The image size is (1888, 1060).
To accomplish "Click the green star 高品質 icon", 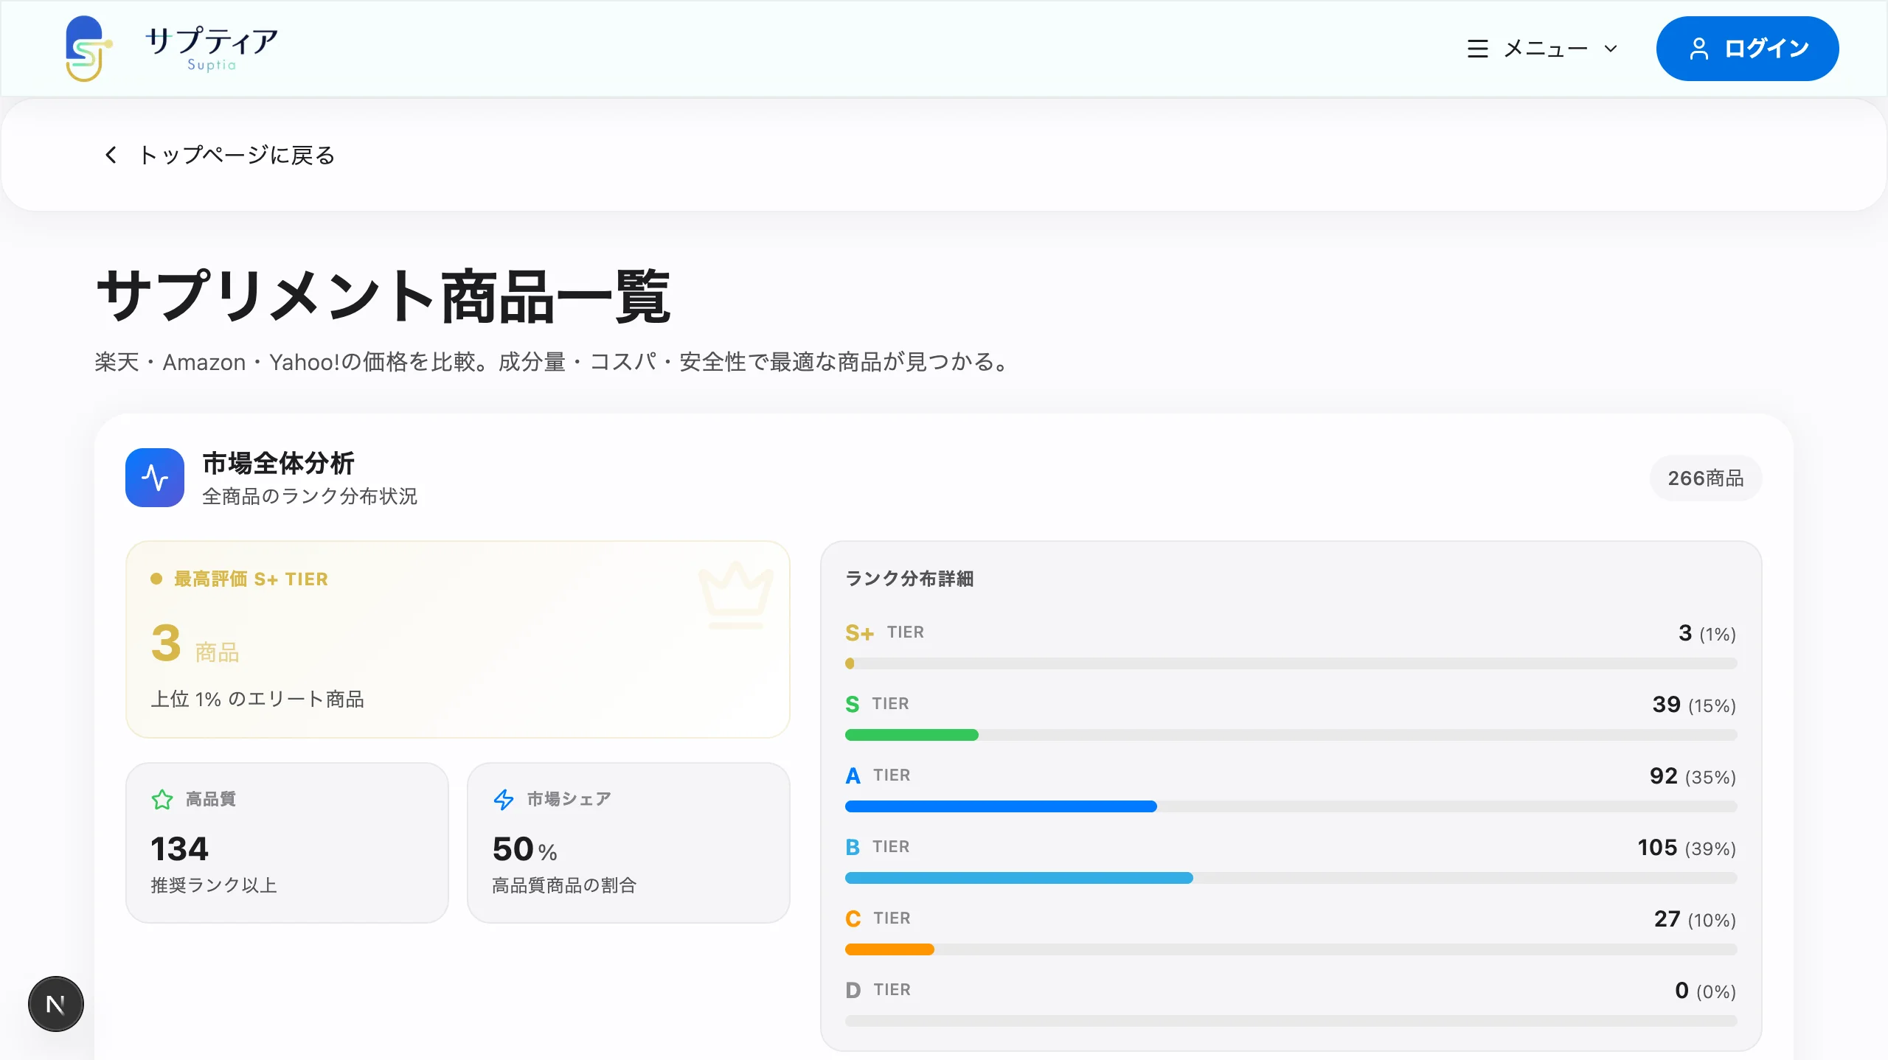I will (162, 799).
